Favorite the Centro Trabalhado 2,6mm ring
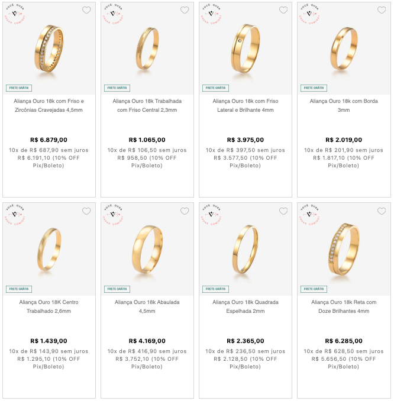 pos(86,211)
